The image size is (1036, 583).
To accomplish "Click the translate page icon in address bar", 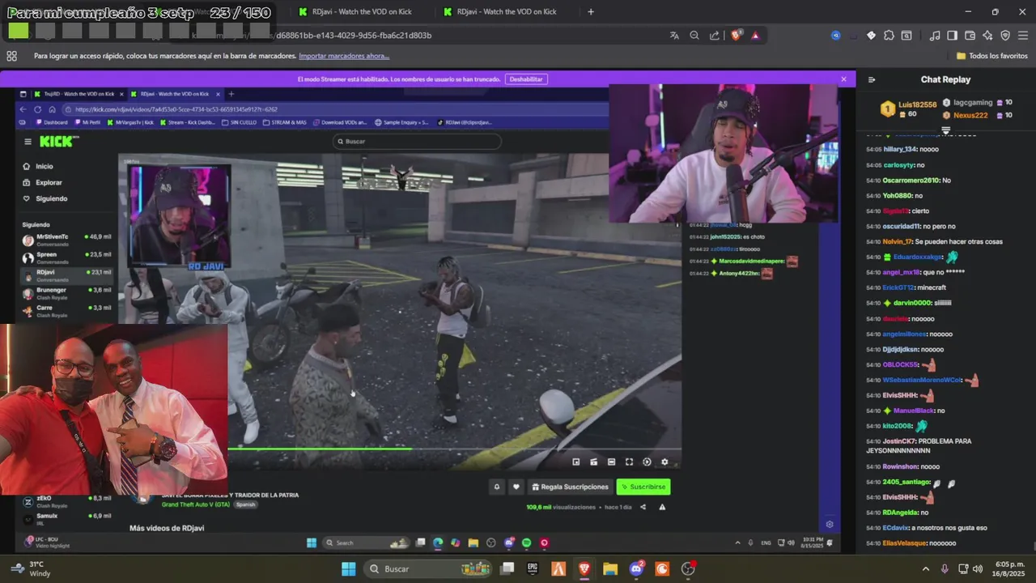I will [x=674, y=36].
